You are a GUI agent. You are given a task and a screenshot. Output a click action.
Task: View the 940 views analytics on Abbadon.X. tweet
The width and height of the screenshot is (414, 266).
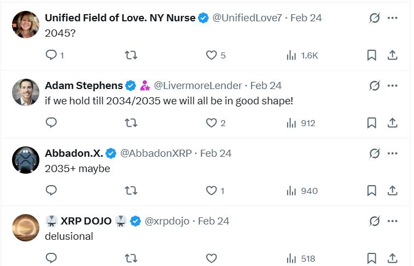coord(302,191)
